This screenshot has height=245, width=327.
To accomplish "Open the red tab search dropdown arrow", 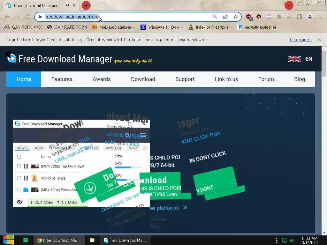I will click(289, 5).
